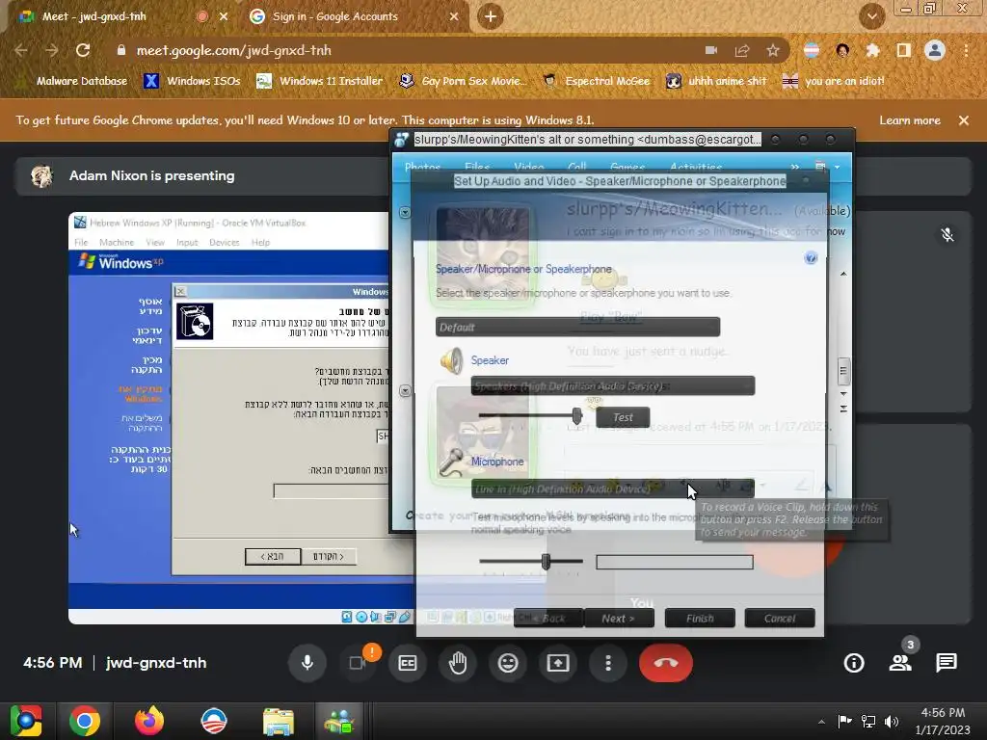Open Video in messenger toolbar
The width and height of the screenshot is (987, 740).
(x=529, y=168)
